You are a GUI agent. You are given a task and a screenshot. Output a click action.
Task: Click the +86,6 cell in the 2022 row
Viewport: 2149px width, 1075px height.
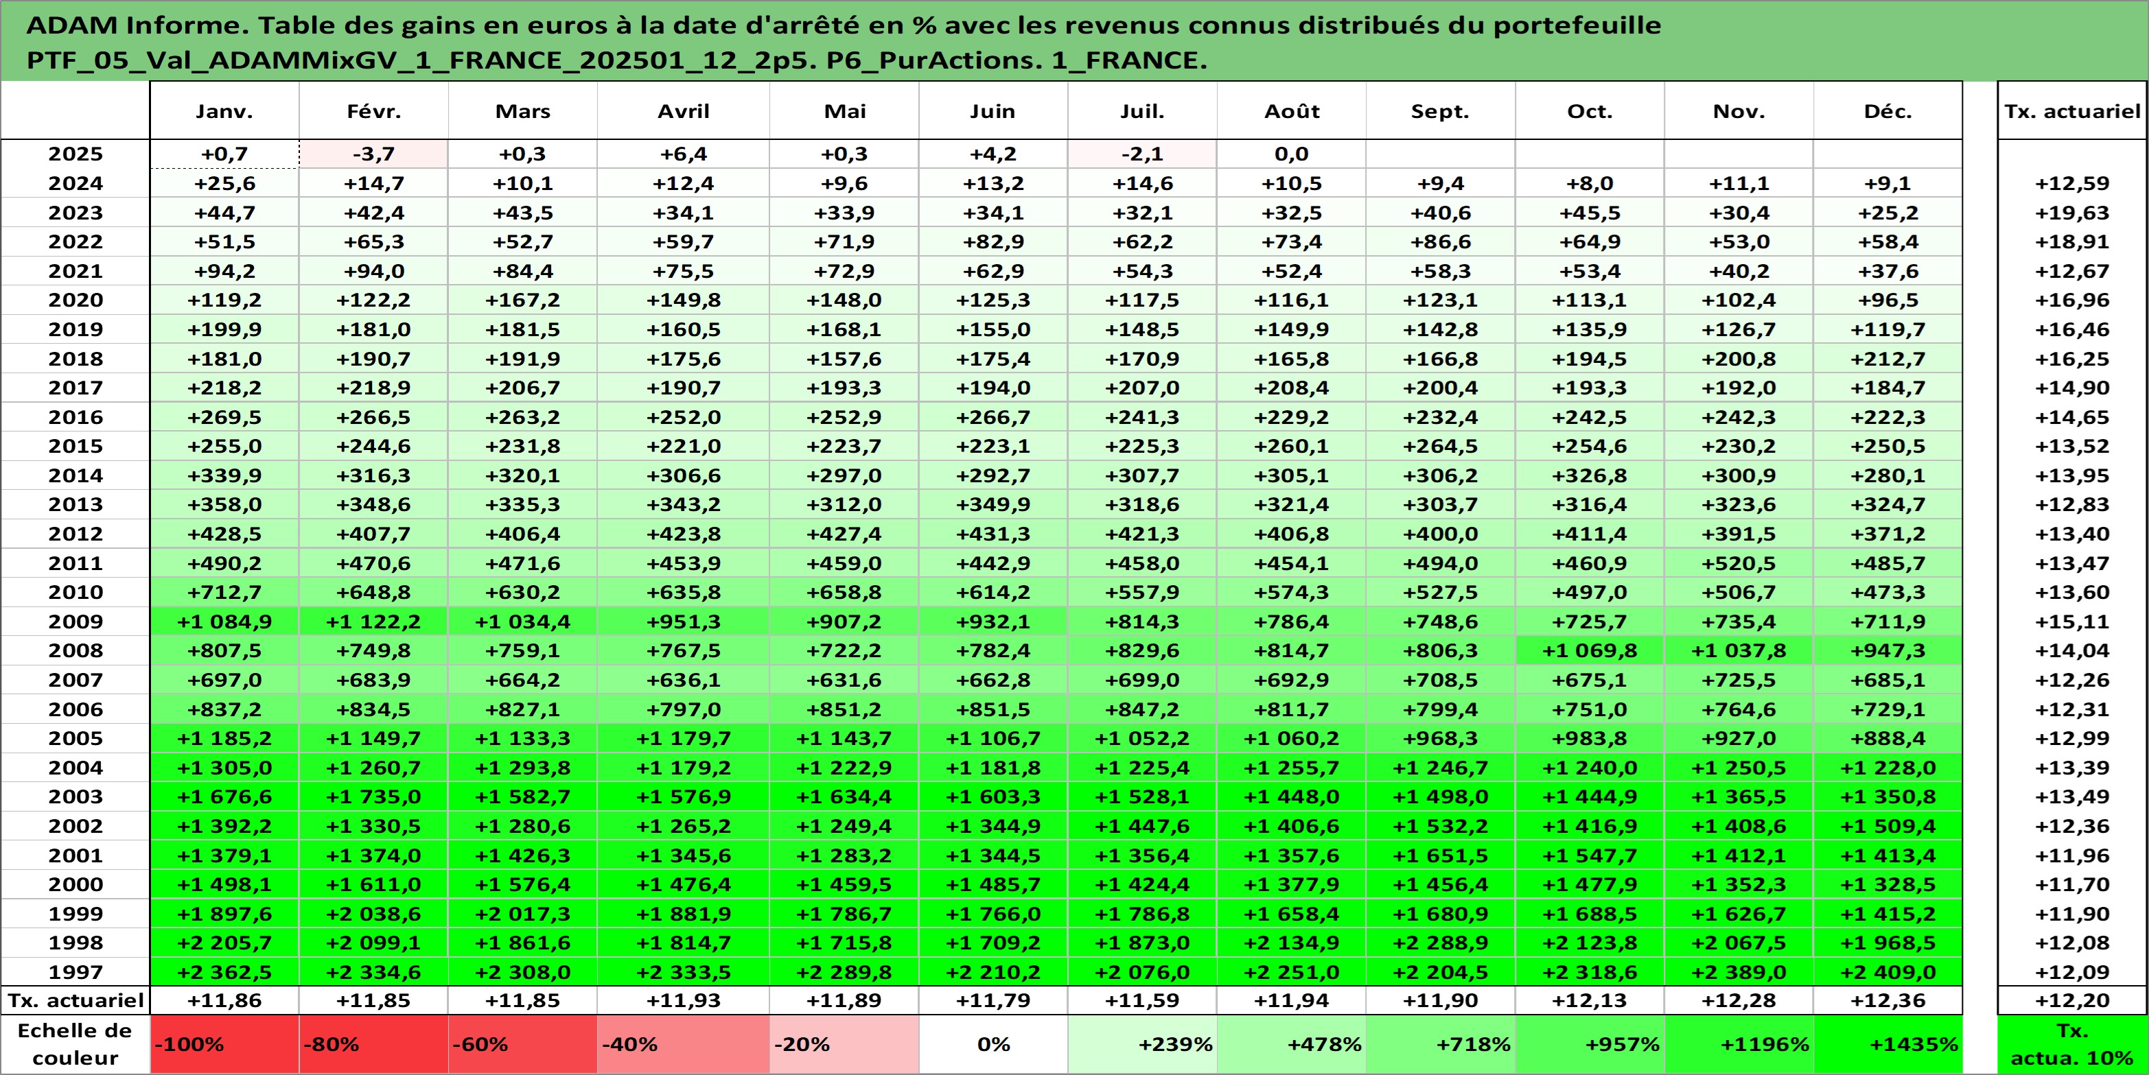pyautogui.click(x=1441, y=241)
